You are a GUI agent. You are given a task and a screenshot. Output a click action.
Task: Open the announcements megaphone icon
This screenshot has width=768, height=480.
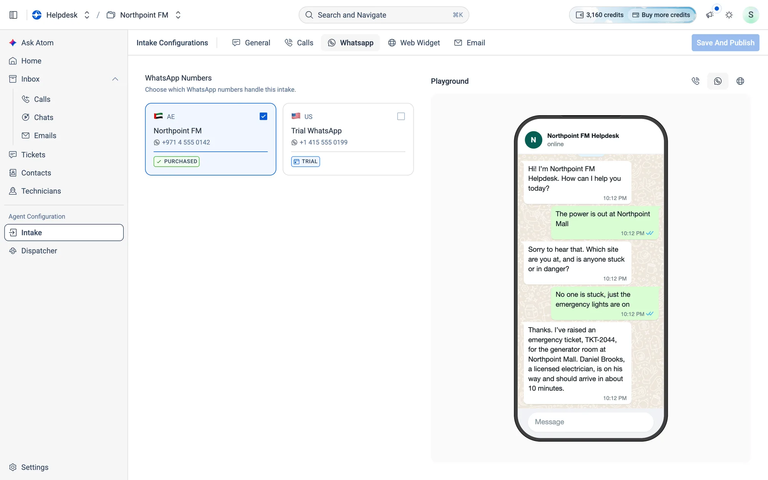click(710, 15)
